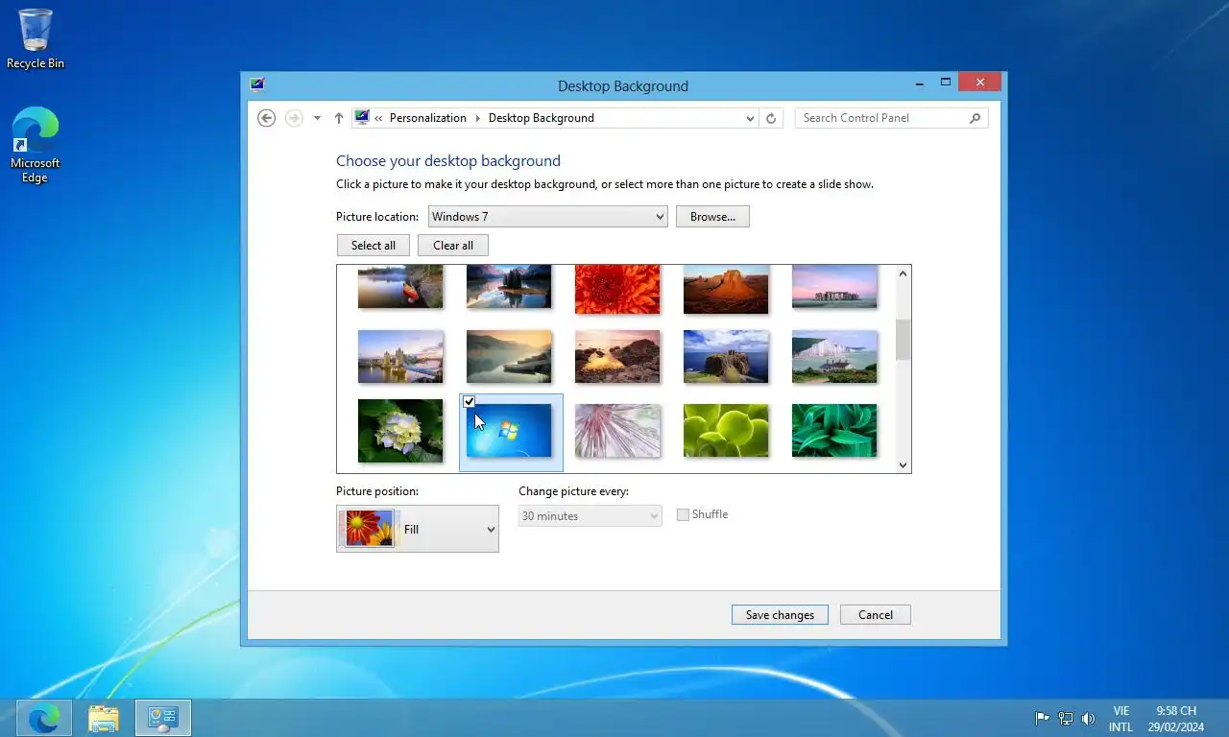This screenshot has height=737, width=1229.
Task: Select the pink abstract lines wallpaper
Action: [617, 431]
